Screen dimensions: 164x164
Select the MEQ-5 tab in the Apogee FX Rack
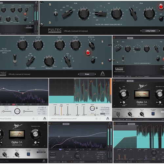[x=130, y=38]
